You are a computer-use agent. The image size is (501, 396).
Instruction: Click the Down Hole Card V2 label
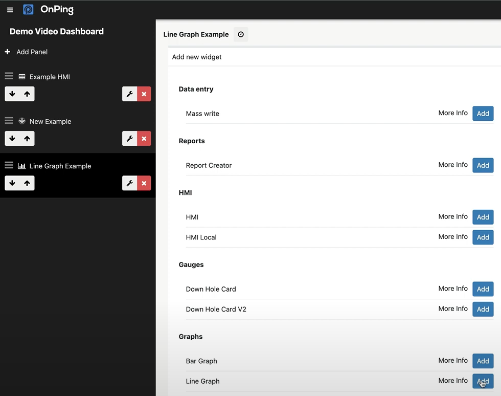point(216,310)
